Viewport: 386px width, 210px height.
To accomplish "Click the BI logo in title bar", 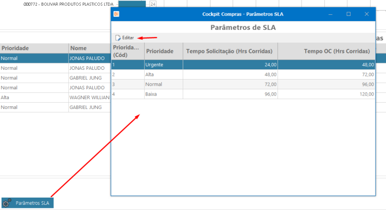I will pyautogui.click(x=116, y=14).
